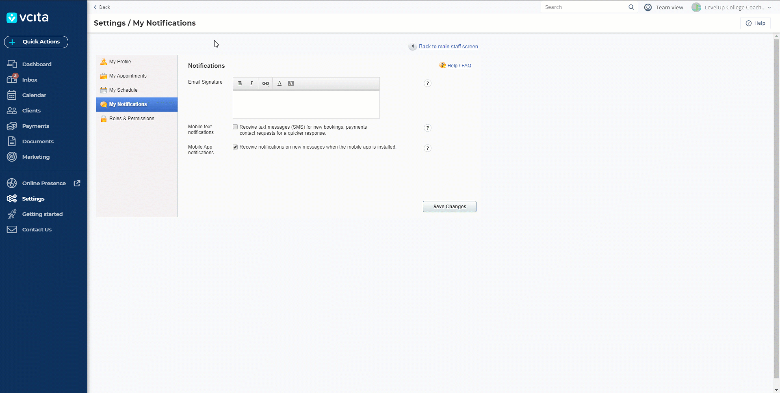
Task: Enable SMS text message notifications checkbox
Action: tap(235, 127)
